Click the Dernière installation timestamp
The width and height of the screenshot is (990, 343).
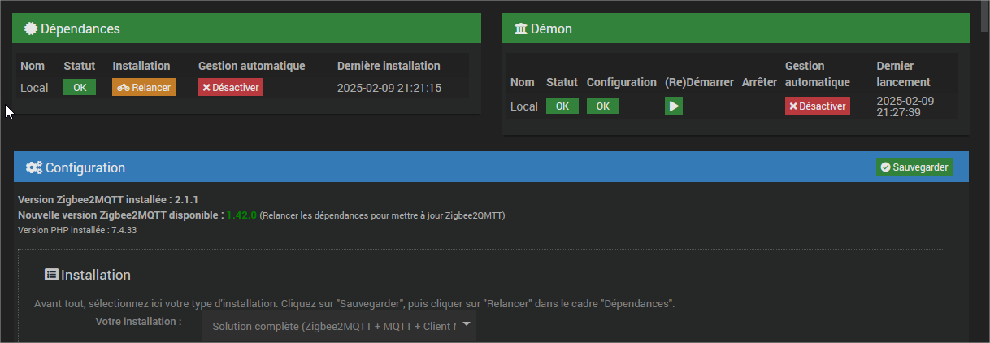click(389, 87)
